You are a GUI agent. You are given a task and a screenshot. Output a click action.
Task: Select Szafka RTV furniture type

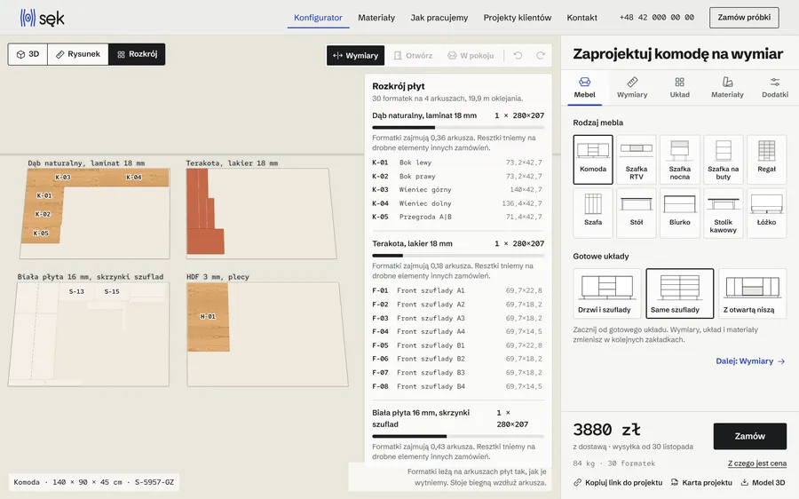pyautogui.click(x=637, y=160)
